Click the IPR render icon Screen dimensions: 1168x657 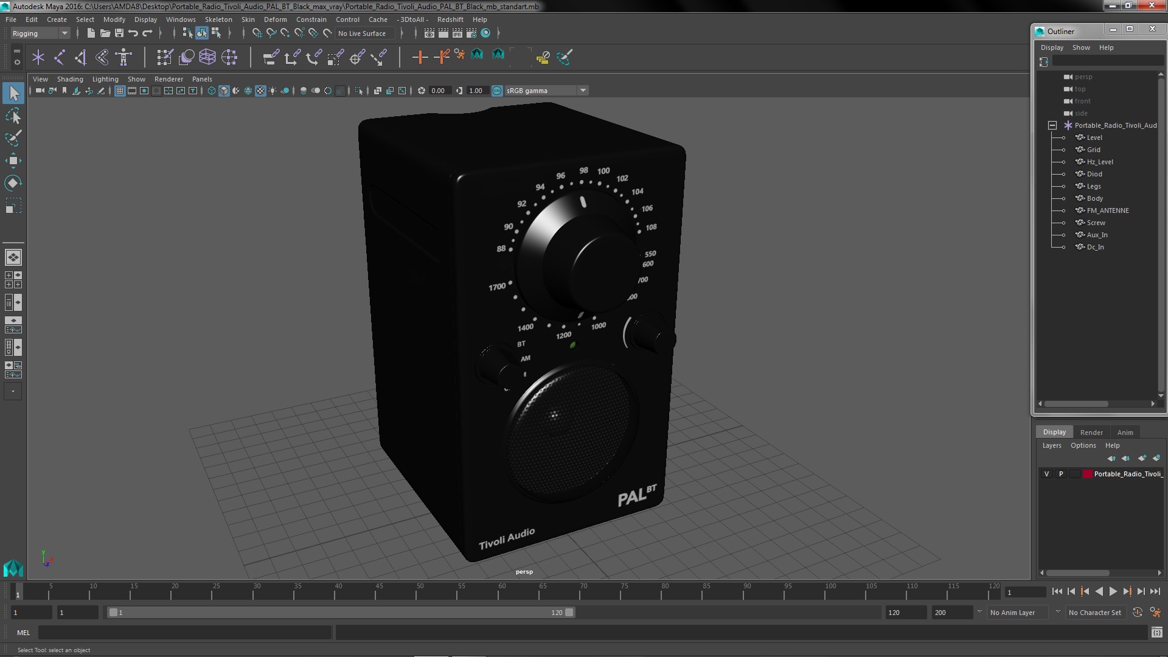tap(457, 33)
